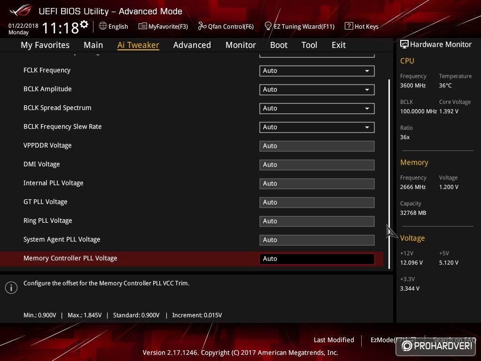Click the 01/22/2018 date text
This screenshot has height=361, width=481.
point(23,26)
